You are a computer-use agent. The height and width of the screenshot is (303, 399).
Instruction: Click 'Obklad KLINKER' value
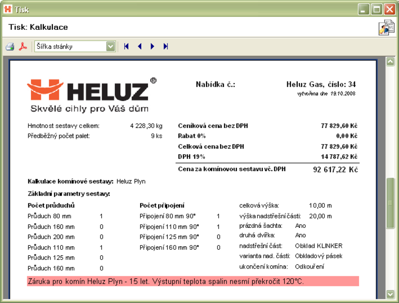[x=319, y=246]
